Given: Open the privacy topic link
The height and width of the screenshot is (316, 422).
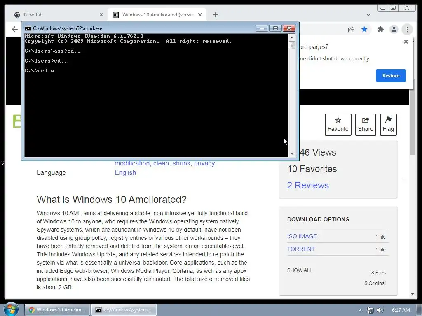Looking at the screenshot, I should [x=204, y=163].
